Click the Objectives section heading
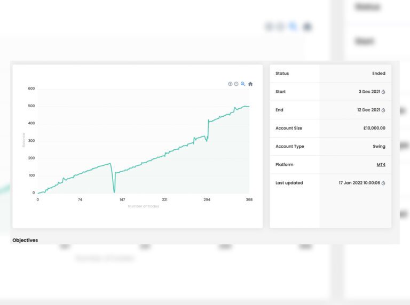 click(25, 240)
